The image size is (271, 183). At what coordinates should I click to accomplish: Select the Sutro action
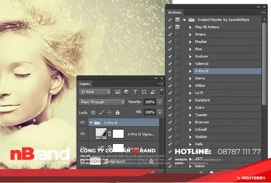click(x=227, y=108)
